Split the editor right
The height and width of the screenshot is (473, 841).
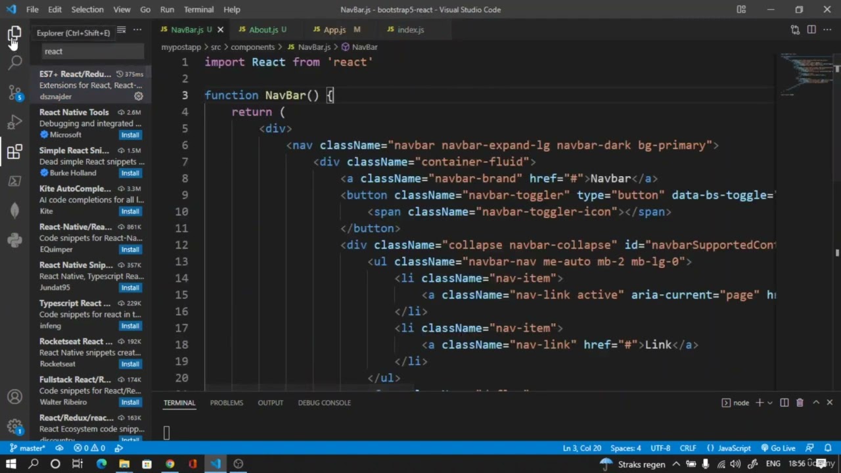click(811, 30)
